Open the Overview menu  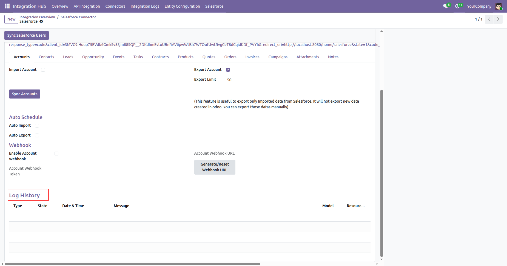60,6
